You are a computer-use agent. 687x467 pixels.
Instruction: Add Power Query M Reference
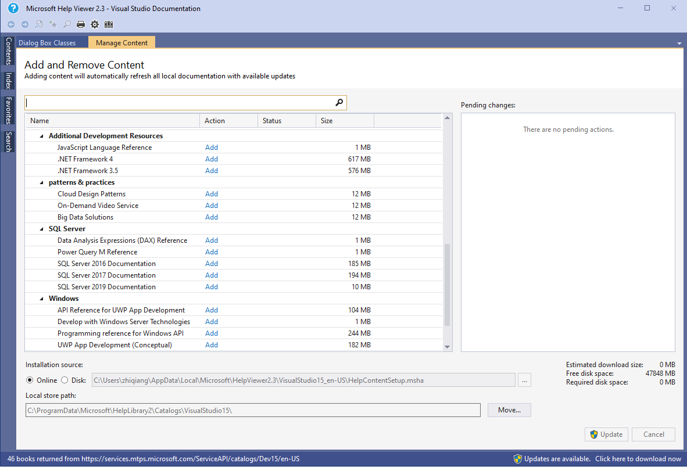pos(212,252)
